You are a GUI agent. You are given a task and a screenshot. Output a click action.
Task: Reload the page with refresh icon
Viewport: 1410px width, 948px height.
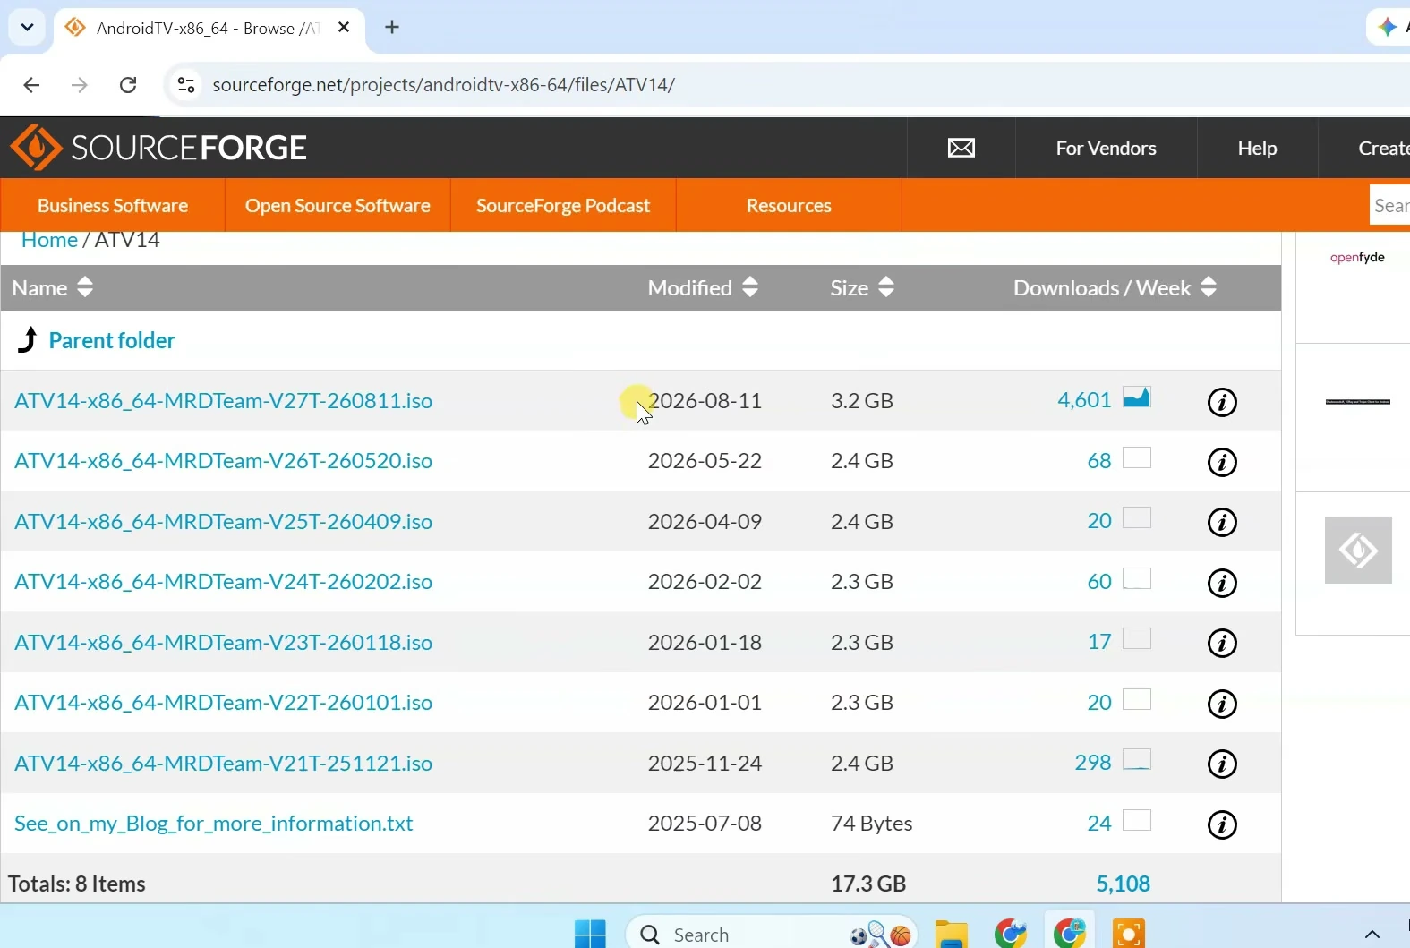(128, 85)
